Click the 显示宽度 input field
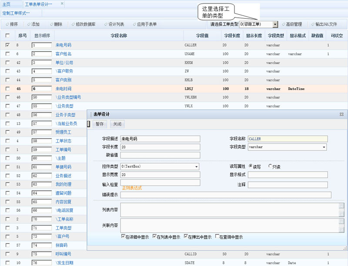 pyautogui.click(x=160, y=175)
